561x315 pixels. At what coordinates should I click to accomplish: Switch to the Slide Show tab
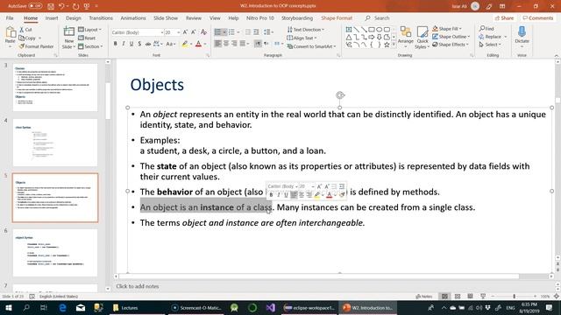tap(166, 17)
